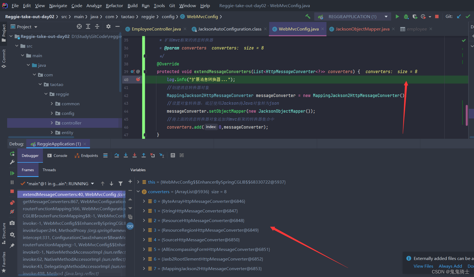Click the Build project hammer icon

308,16
